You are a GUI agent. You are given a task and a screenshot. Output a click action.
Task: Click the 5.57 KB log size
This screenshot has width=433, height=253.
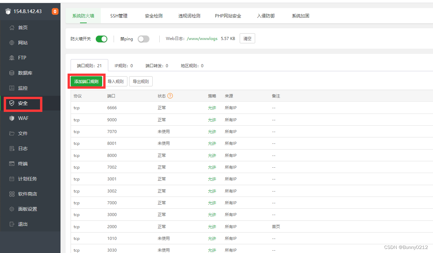pos(228,39)
